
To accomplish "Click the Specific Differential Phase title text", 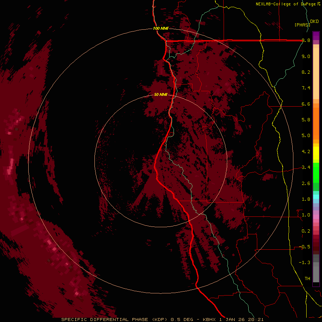I will coord(162,319).
